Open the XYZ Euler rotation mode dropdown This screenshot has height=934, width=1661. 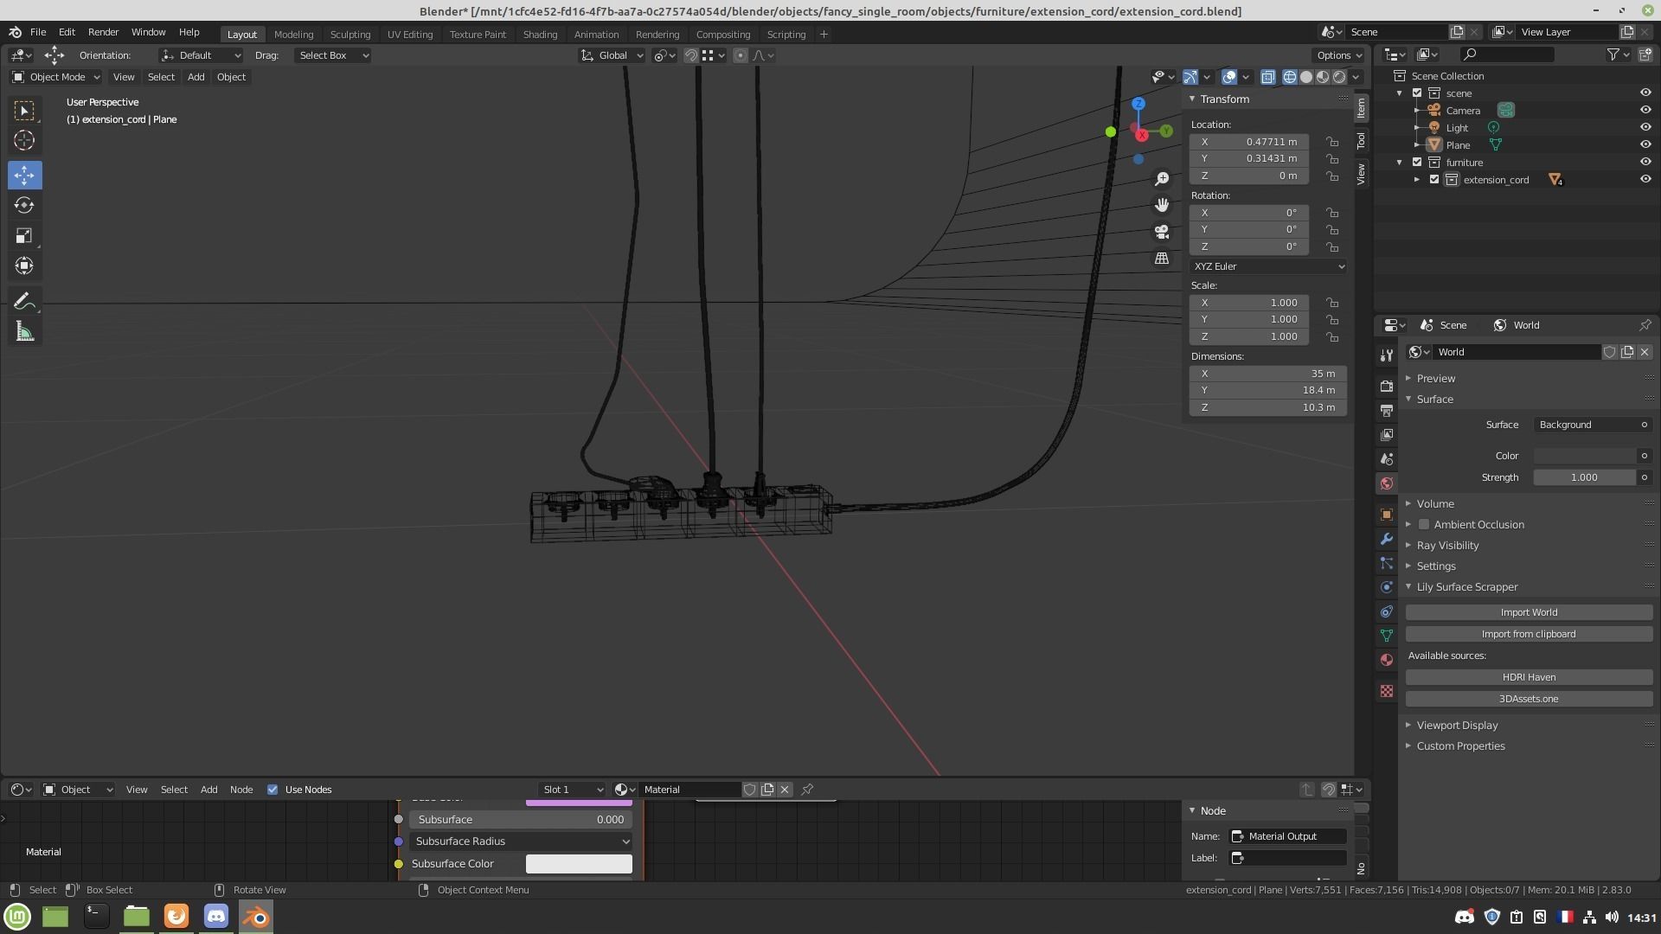pyautogui.click(x=1268, y=266)
